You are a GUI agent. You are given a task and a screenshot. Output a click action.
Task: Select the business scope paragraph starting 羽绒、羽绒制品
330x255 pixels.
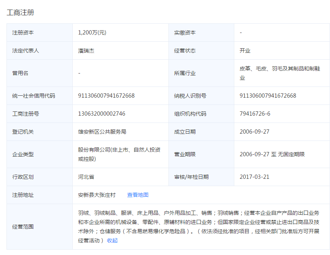point(199,227)
